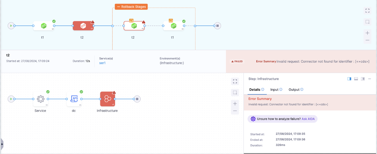This screenshot has height=154, width=377.
Task: Dock step details panel to the bottom
Action: tap(356, 79)
